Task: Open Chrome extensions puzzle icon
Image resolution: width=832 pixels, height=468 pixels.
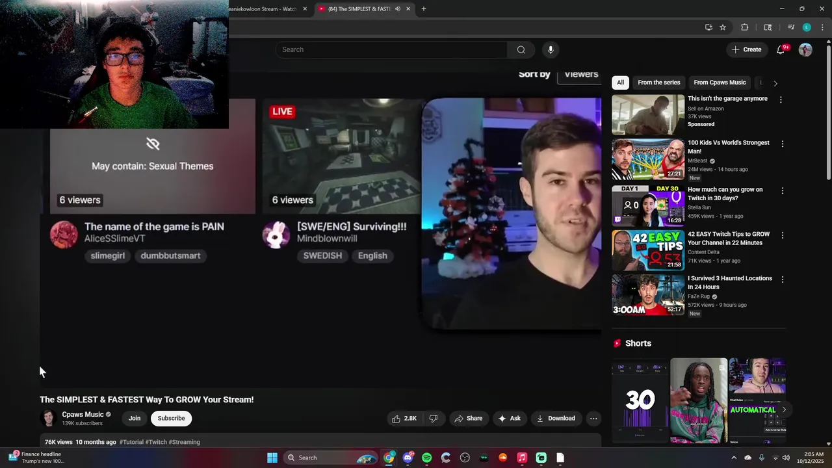Action: tap(745, 27)
